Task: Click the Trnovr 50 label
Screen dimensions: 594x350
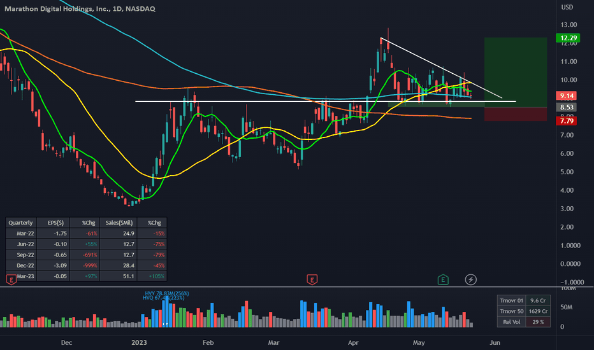Action: (511, 311)
